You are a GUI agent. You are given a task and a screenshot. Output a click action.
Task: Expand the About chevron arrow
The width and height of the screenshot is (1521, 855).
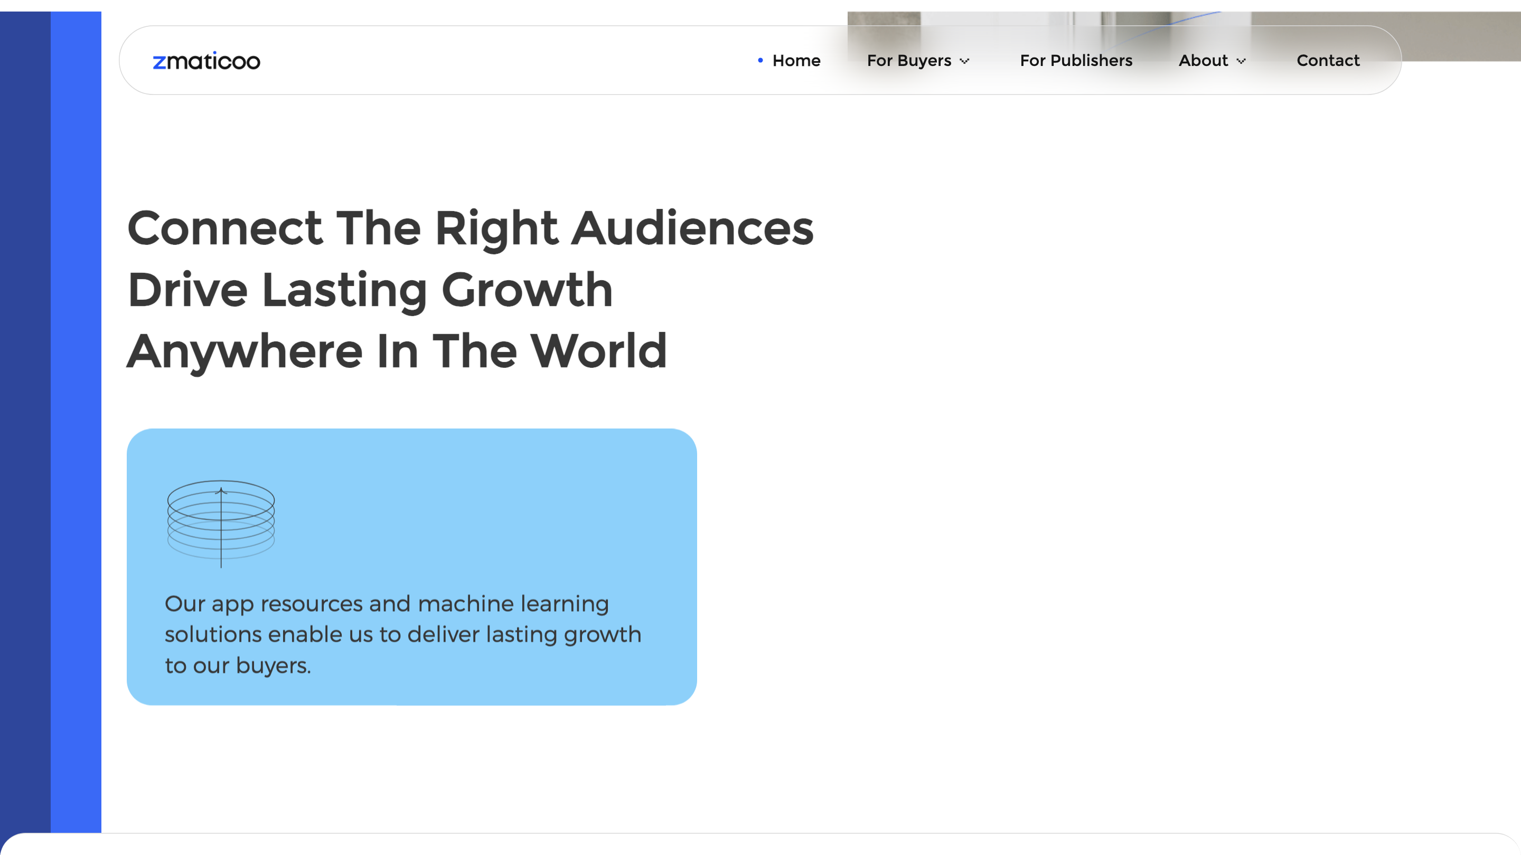1241,61
